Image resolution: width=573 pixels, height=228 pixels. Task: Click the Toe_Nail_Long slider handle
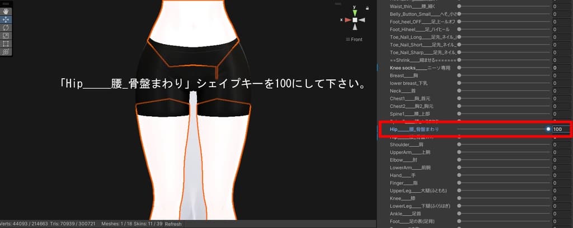point(459,37)
